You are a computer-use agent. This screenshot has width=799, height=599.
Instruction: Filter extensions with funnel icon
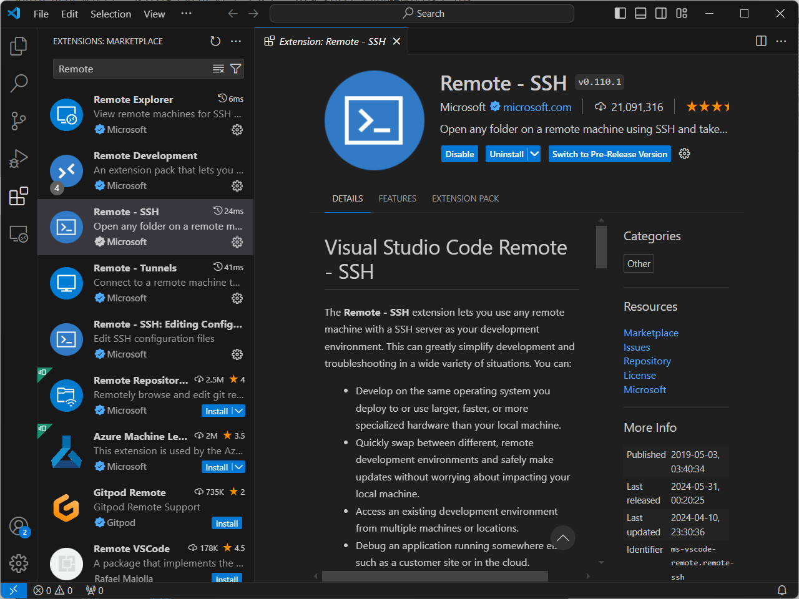pyautogui.click(x=235, y=69)
